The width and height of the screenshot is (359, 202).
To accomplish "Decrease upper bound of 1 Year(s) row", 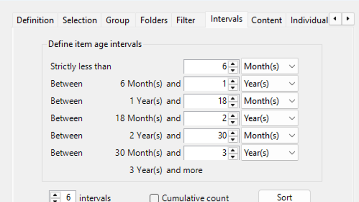I will [233, 105].
